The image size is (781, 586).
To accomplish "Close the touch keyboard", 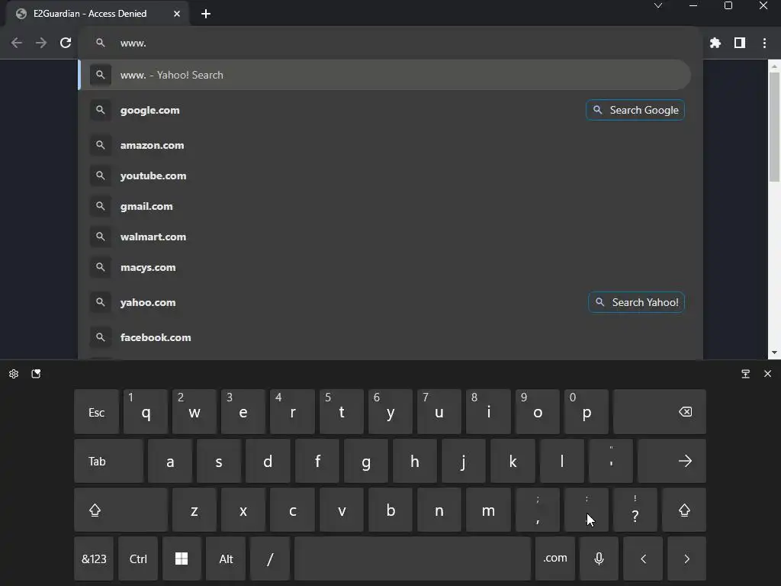I will pyautogui.click(x=767, y=374).
